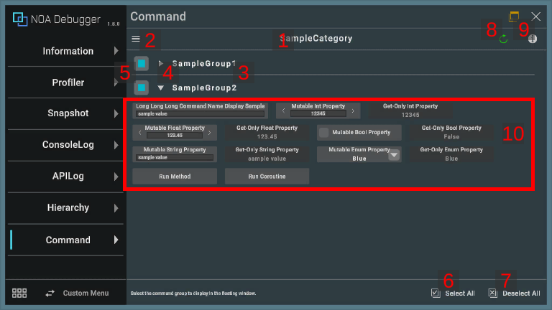Edit Mutable Int Property value field

coord(318,113)
